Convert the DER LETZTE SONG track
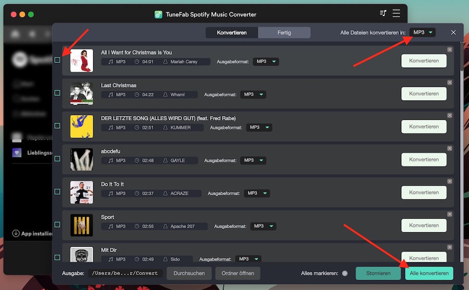469x290 pixels. [424, 127]
